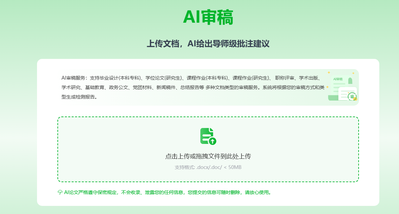This screenshot has width=399, height=214.
Task: Click the AI审稿 label on the scroll illustration
Action: pyautogui.click(x=338, y=79)
